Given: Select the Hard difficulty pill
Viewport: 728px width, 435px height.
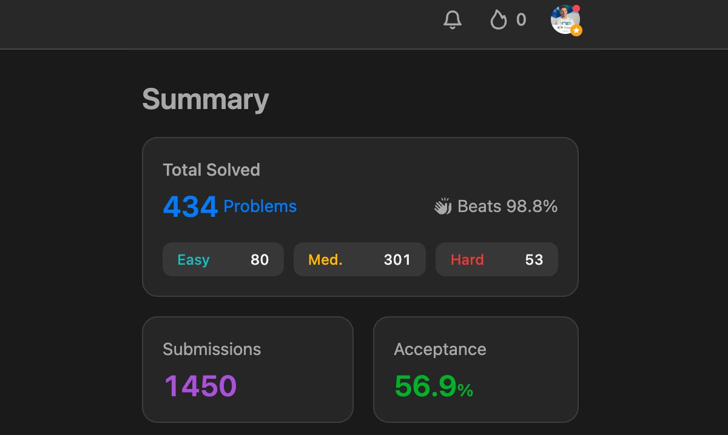Looking at the screenshot, I should point(496,259).
